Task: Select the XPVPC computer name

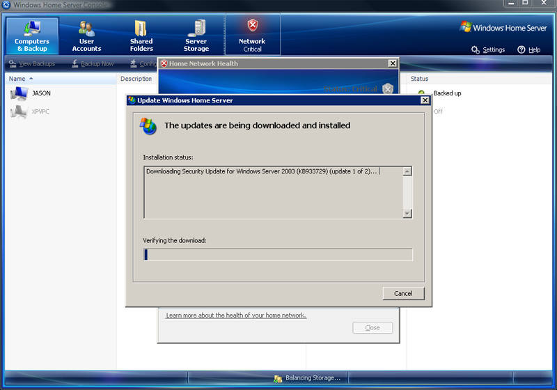Action: point(40,111)
